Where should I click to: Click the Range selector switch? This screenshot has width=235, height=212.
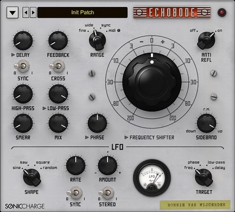[x=97, y=40]
